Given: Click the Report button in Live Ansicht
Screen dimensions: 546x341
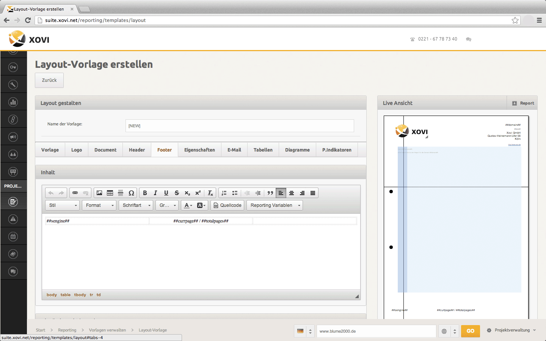Looking at the screenshot, I should [x=522, y=103].
